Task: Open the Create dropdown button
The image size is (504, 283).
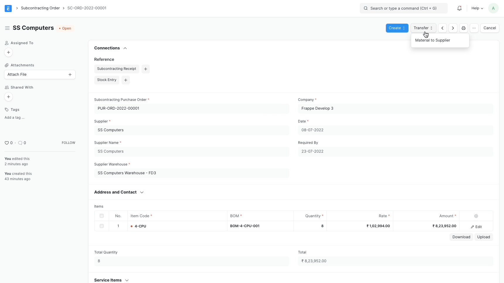Action: 397,28
